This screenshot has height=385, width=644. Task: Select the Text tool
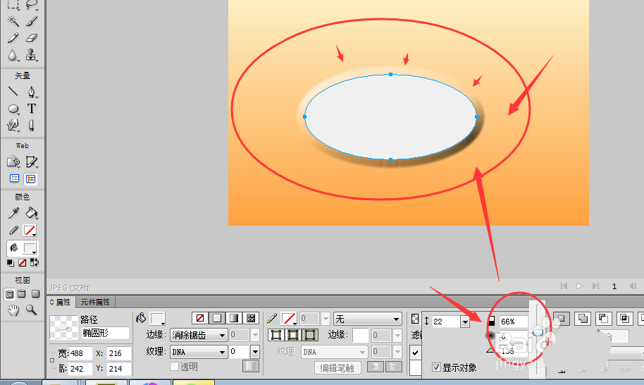[32, 109]
